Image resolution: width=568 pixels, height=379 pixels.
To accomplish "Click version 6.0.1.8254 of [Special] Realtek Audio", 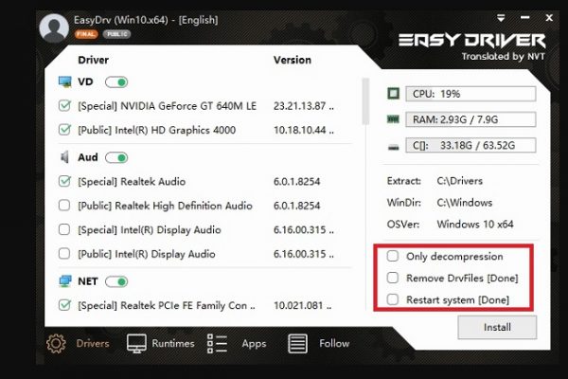I will (296, 181).
